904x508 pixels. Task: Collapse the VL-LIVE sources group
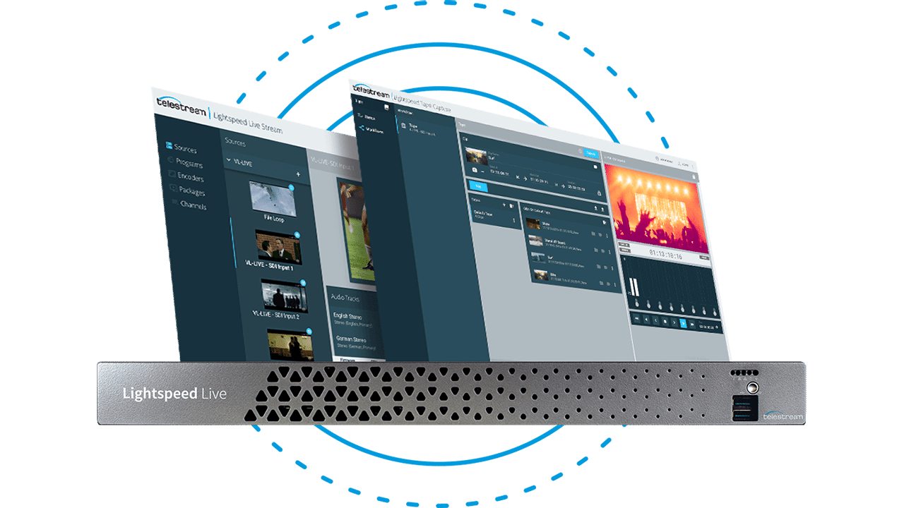click(x=227, y=161)
